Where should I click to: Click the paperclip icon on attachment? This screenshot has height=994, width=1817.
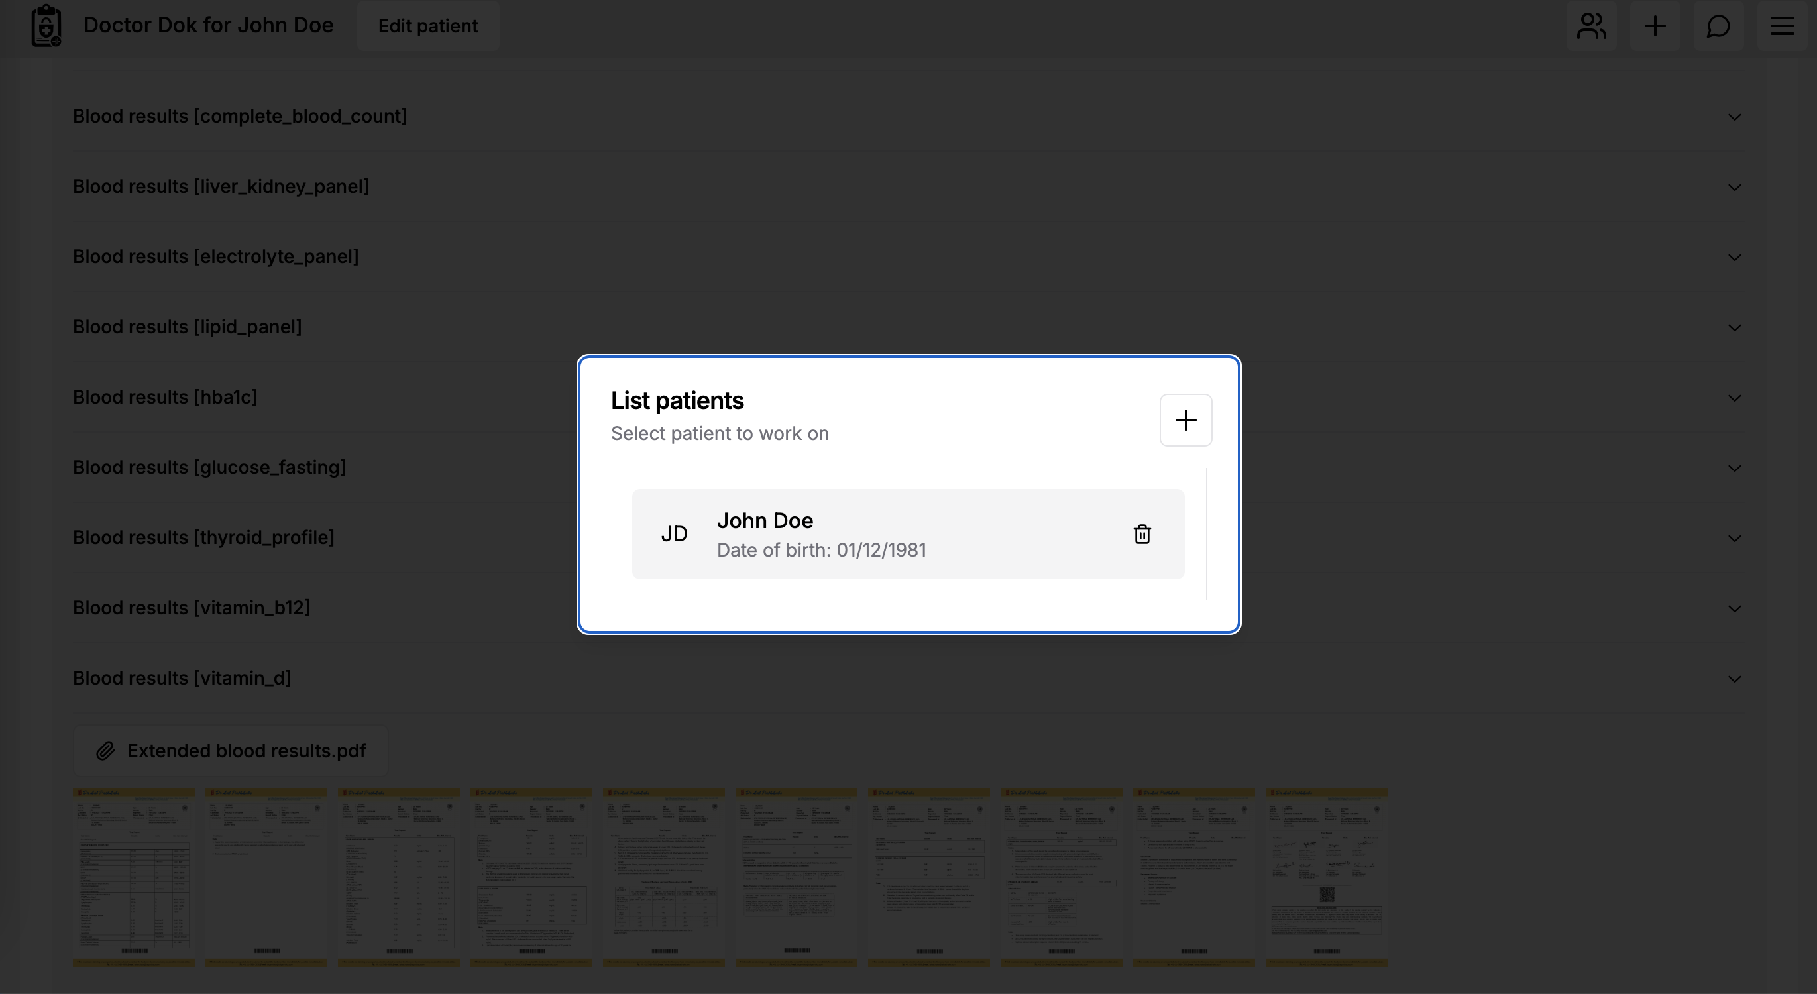tap(106, 751)
